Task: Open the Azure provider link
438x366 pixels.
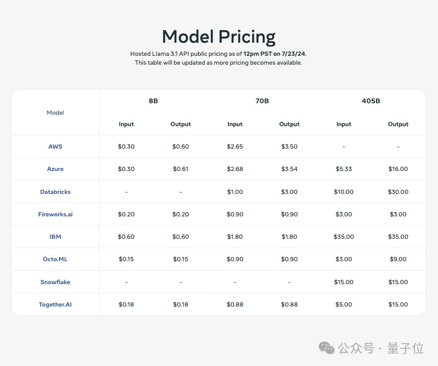Action: pos(55,169)
